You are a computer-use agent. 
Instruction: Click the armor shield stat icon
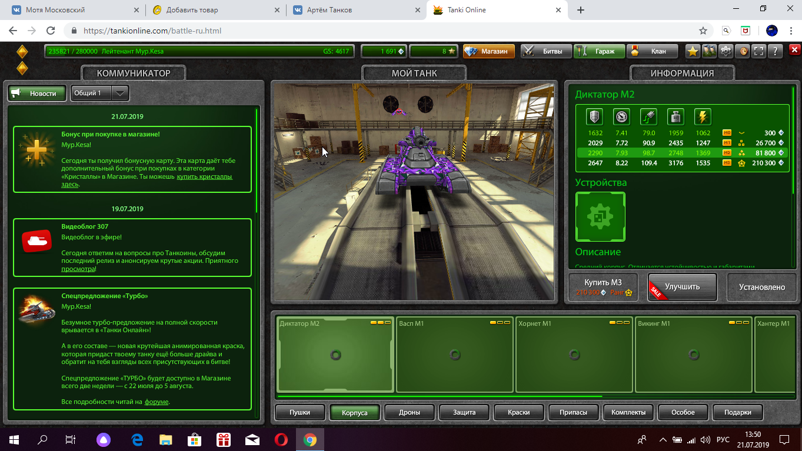[x=594, y=116]
